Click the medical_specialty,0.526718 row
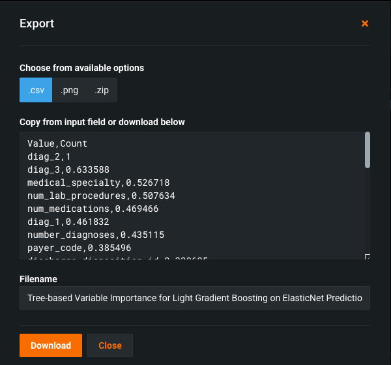This screenshot has height=365, width=391. (98, 182)
